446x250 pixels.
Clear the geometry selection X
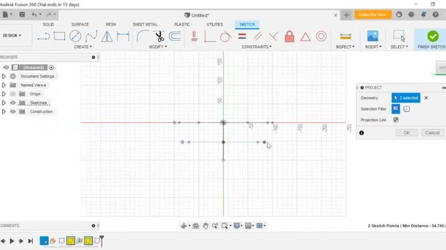point(426,98)
